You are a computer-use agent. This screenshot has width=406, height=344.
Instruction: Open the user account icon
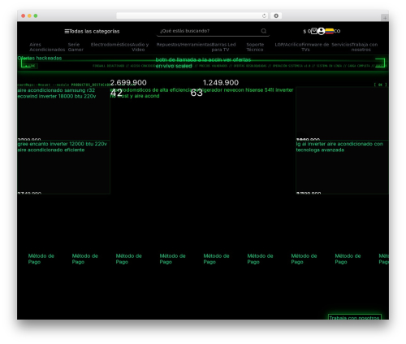coord(321,31)
